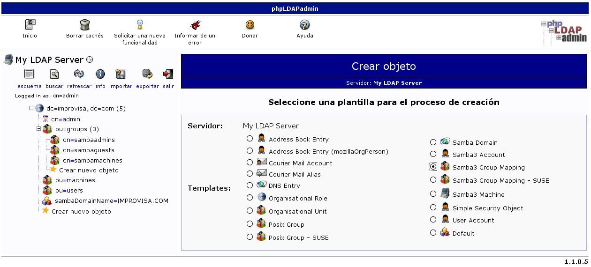The image size is (591, 267).
Task: Click the group icon for ou=machines
Action: click(x=47, y=180)
